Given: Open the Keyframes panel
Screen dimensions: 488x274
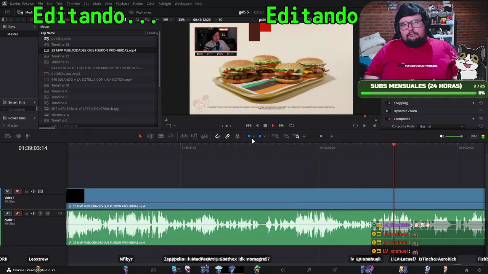Looking at the screenshot, I should click(x=140, y=13).
